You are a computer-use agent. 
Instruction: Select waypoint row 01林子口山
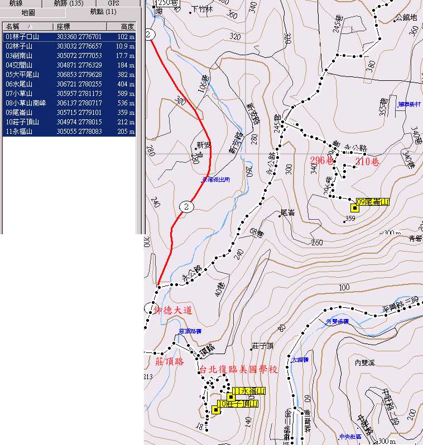click(x=69, y=37)
